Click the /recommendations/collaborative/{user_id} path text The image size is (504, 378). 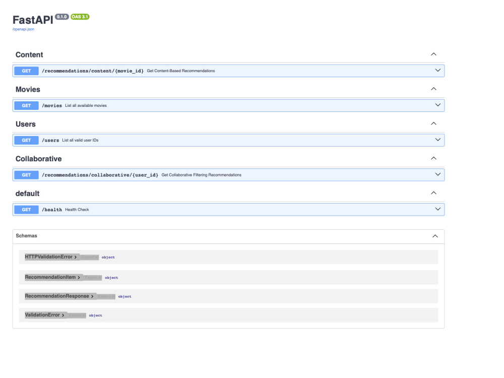(100, 175)
